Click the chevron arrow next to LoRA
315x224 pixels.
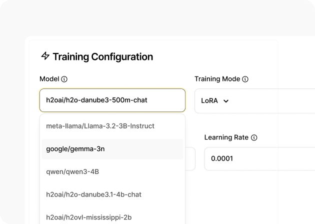point(226,100)
